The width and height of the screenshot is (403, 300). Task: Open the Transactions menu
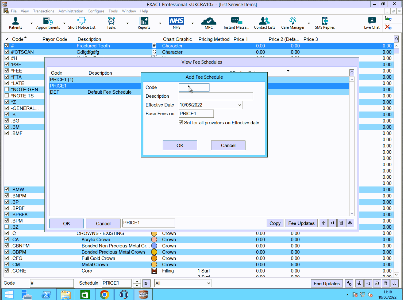tap(43, 11)
